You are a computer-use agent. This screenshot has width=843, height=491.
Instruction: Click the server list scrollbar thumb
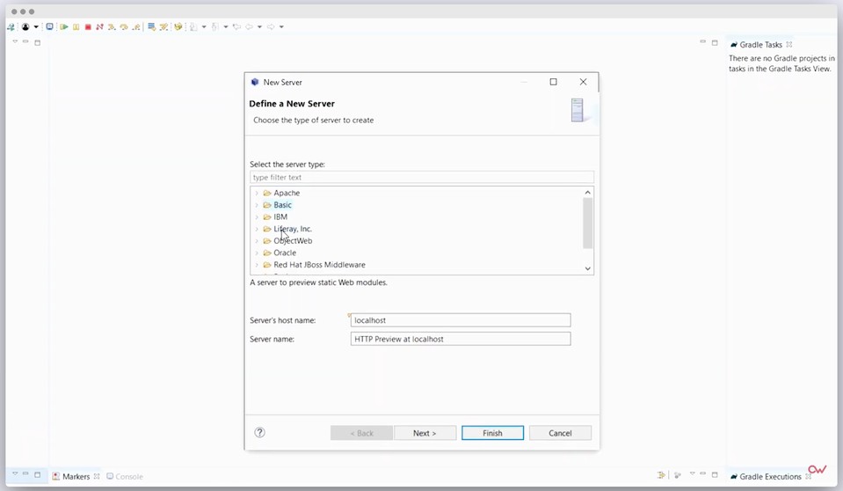tap(587, 223)
